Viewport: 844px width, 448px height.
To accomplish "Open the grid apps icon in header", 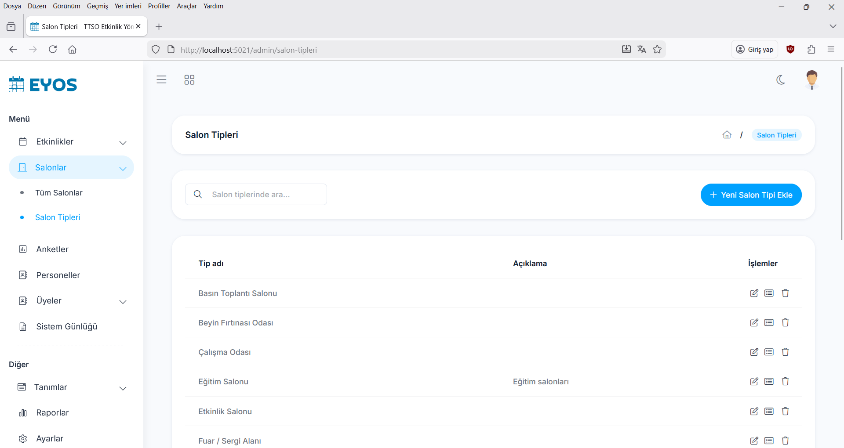I will [x=189, y=79].
